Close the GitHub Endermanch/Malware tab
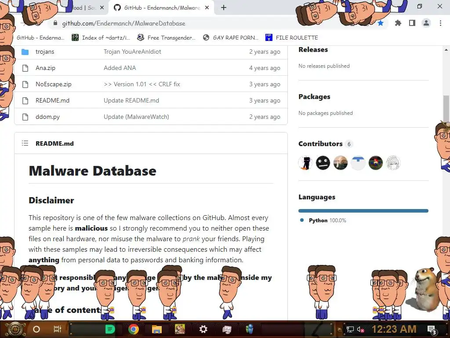Image resolution: width=450 pixels, height=338 pixels. pyautogui.click(x=207, y=8)
